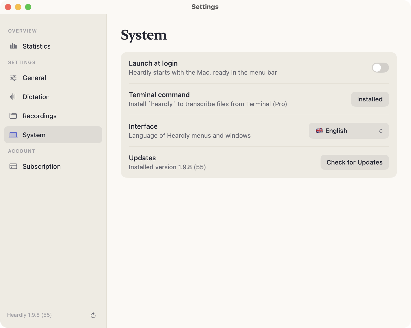The width and height of the screenshot is (411, 328).
Task: Click the UK flag in language selector
Action: click(x=319, y=131)
